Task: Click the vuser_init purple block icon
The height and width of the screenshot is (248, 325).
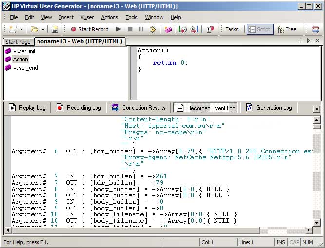Action: (8, 51)
